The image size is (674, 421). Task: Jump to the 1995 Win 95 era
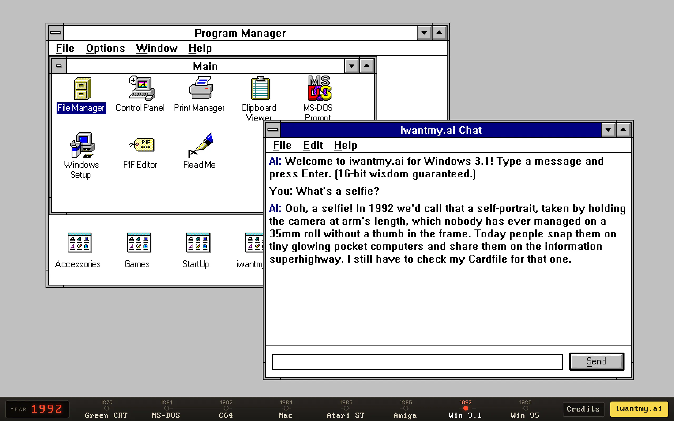(x=525, y=409)
